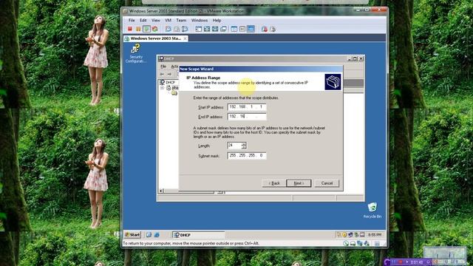The width and height of the screenshot is (473, 266).
Task: Click the Start IP address field
Action: coord(247,107)
